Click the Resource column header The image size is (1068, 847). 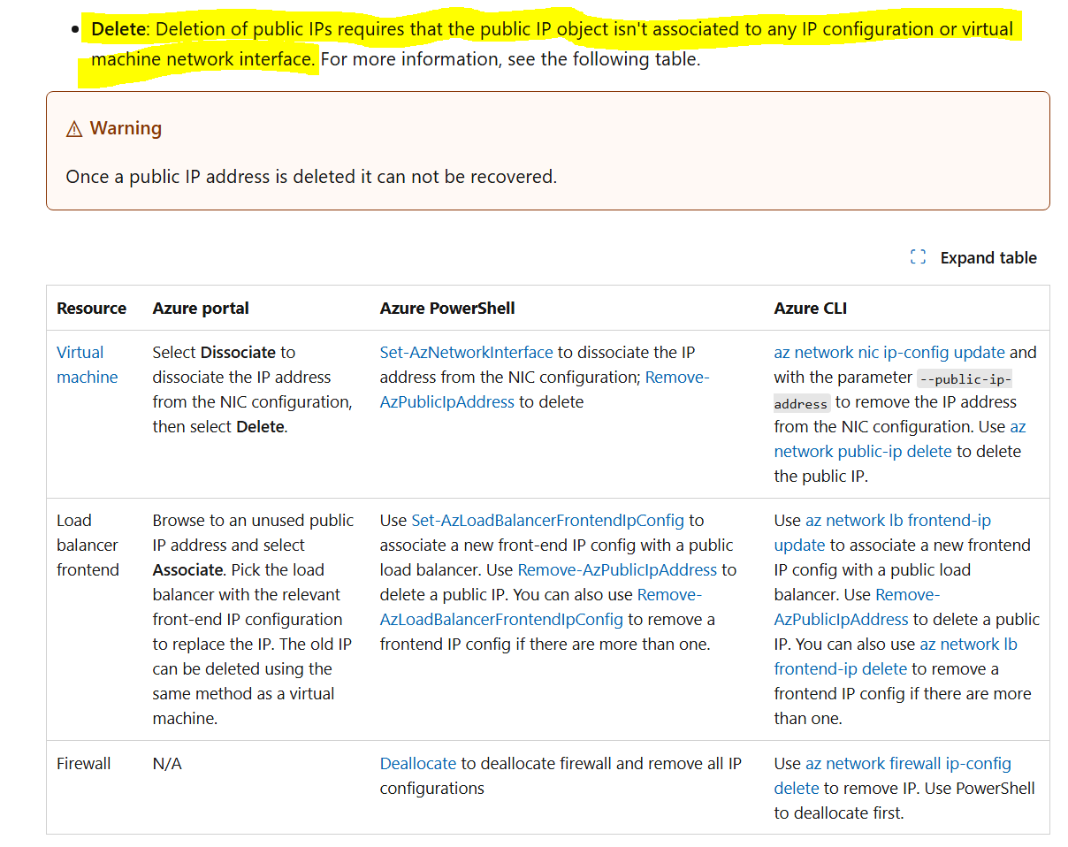[91, 308]
